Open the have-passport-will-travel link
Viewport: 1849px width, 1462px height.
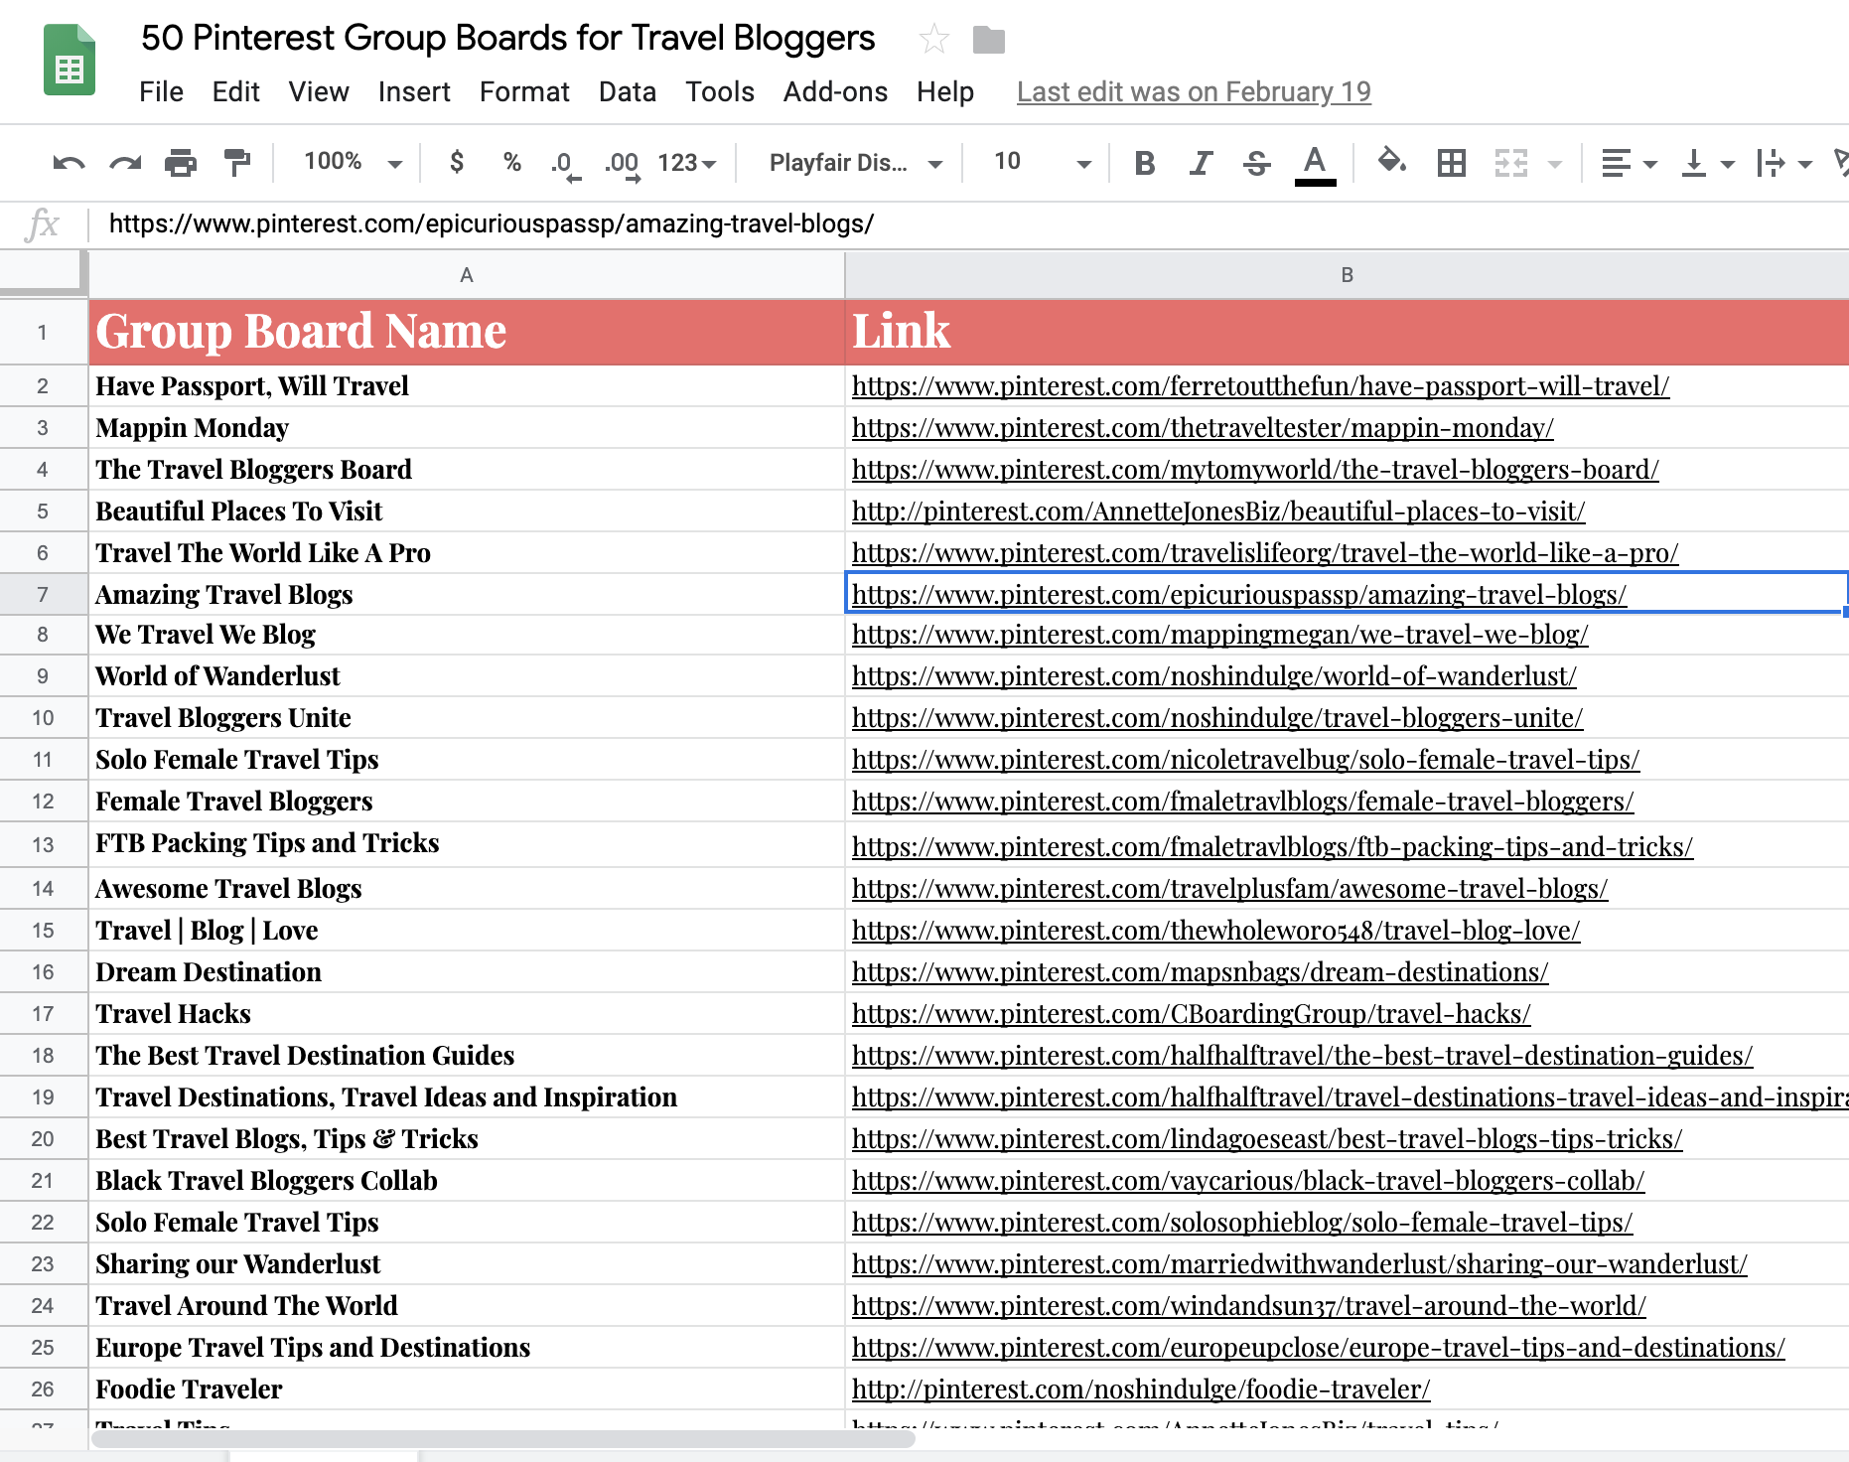(1260, 386)
